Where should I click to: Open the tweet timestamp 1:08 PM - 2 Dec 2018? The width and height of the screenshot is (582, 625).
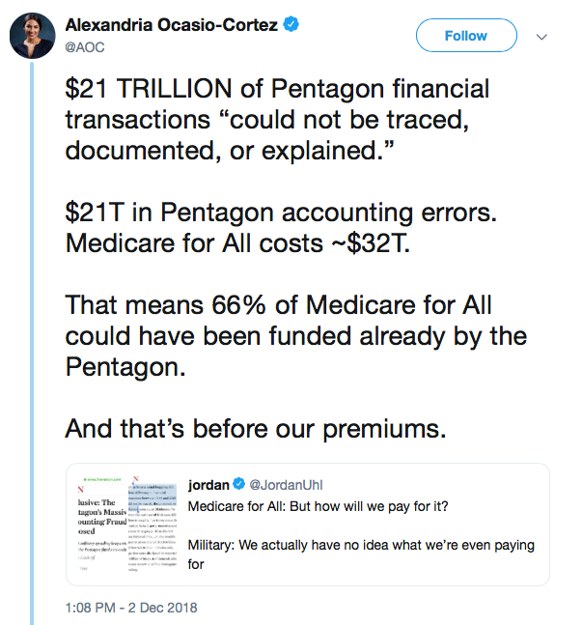(131, 609)
